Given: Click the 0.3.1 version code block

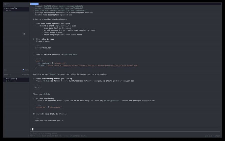Looking at the screenshot, I should click(x=38, y=88).
